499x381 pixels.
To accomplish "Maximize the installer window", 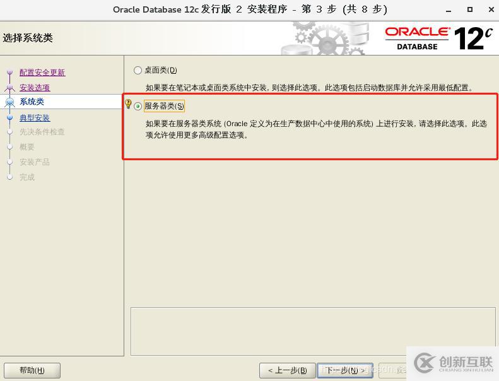I will (x=469, y=9).
